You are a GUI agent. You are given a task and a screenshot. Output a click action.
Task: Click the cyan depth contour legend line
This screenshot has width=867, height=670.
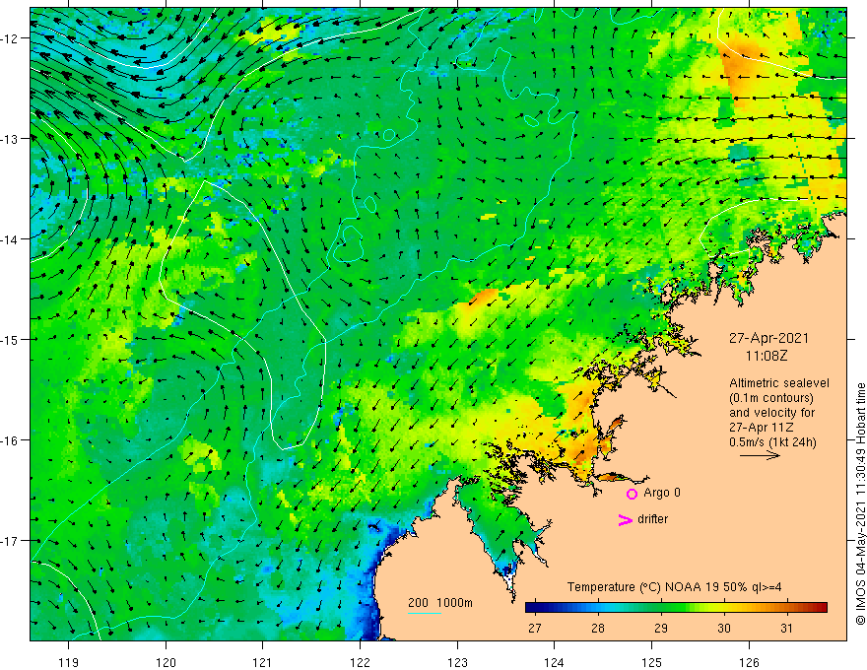tap(424, 613)
